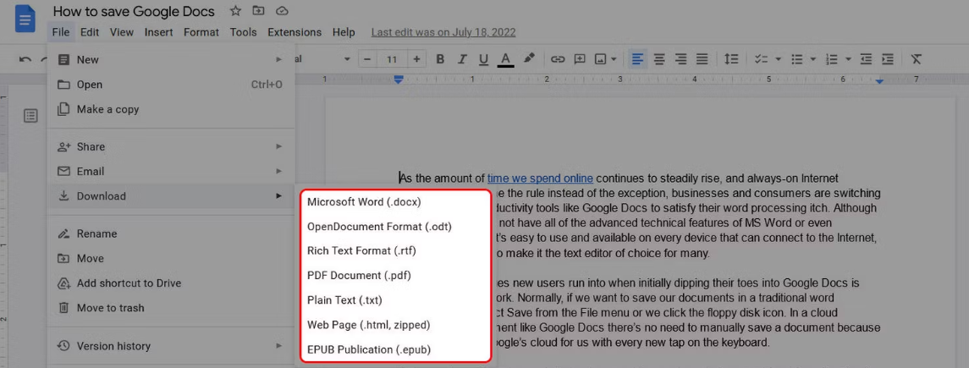This screenshot has width=969, height=368.
Task: Choose Move from the File menu
Action: coord(171,259)
